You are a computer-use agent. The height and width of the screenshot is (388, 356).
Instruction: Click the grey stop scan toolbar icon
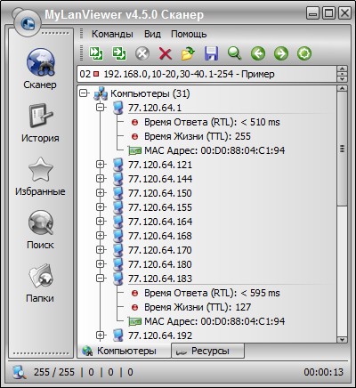coord(142,54)
